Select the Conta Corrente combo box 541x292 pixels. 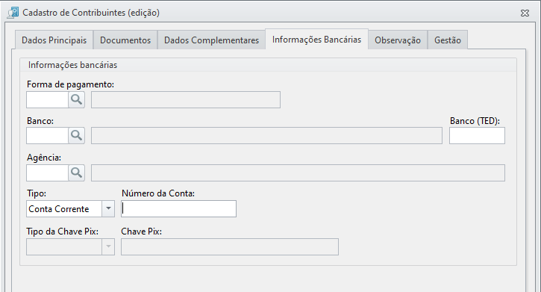pos(70,209)
